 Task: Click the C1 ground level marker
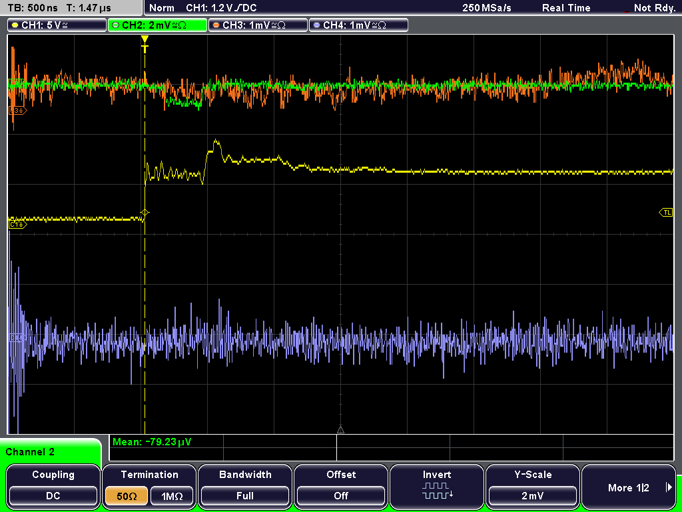click(17, 224)
